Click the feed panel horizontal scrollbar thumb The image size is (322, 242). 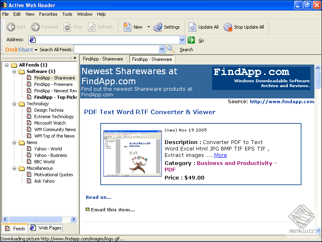tap(35, 219)
